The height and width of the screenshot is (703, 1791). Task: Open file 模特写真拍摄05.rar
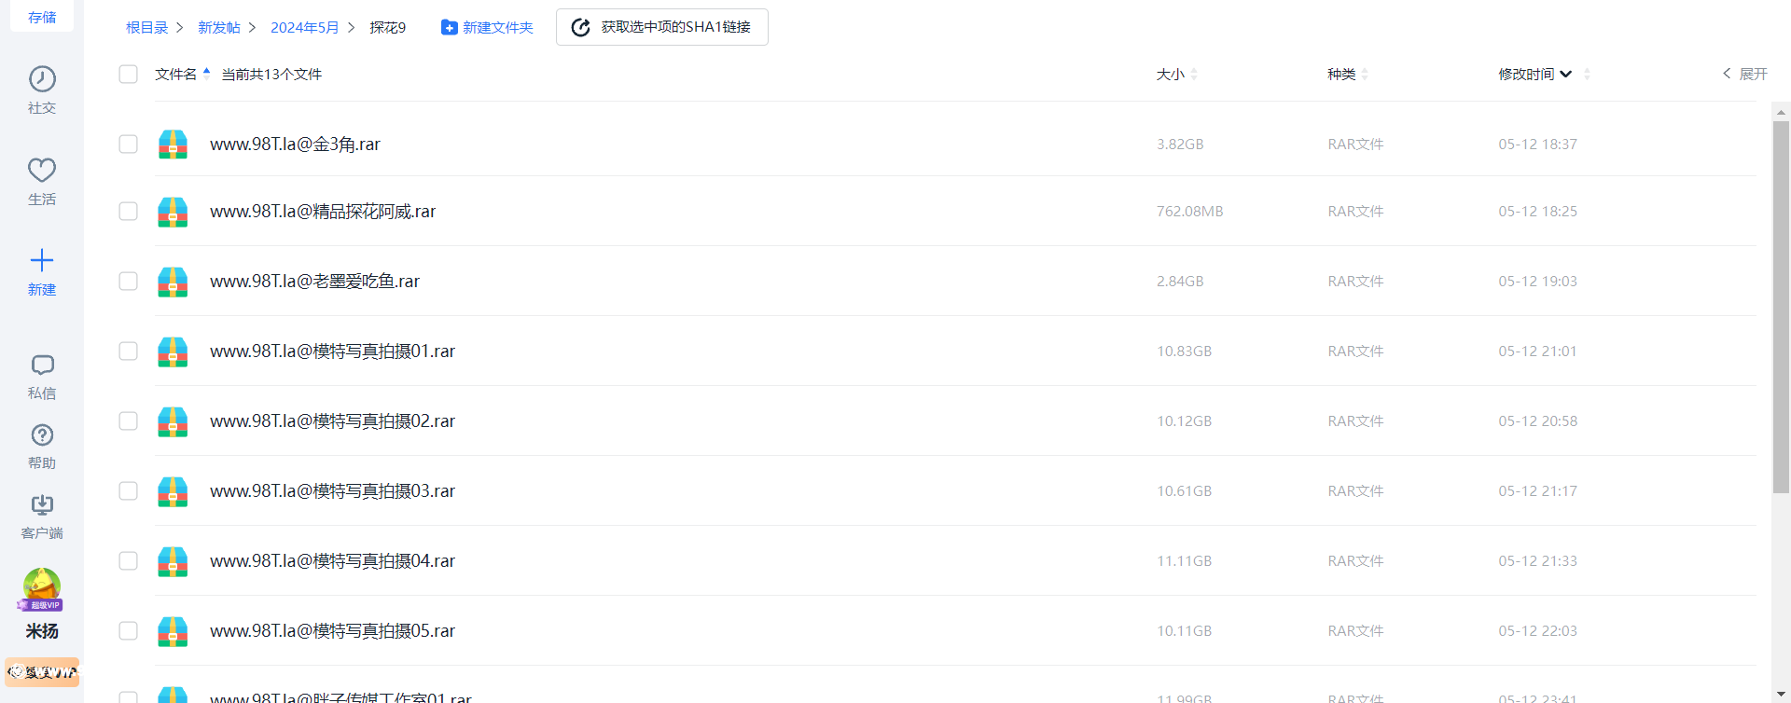(332, 631)
